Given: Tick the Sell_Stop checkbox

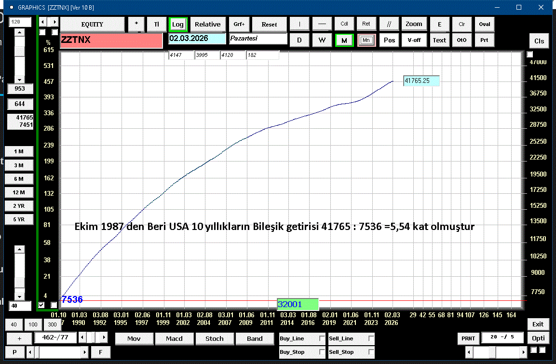Looking at the screenshot, I should click(x=371, y=352).
